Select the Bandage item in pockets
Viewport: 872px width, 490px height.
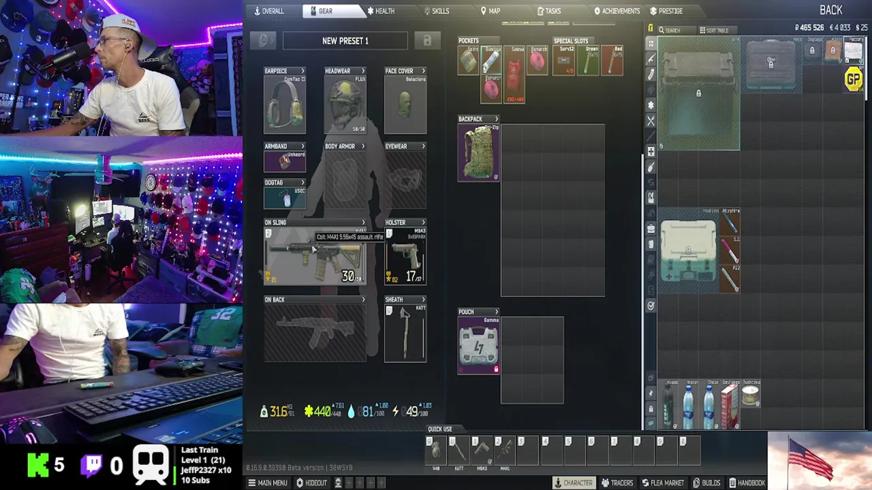tap(491, 61)
